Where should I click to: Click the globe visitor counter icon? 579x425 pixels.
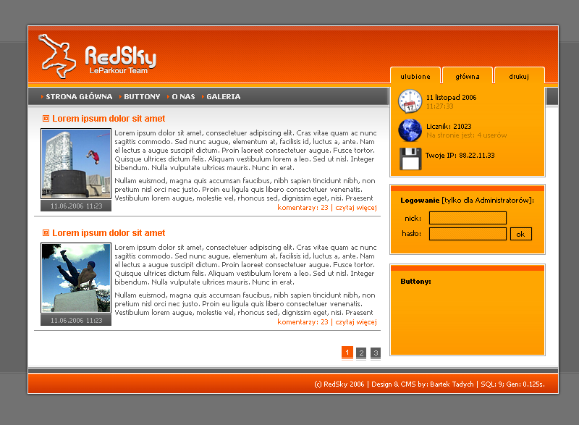coord(410,130)
